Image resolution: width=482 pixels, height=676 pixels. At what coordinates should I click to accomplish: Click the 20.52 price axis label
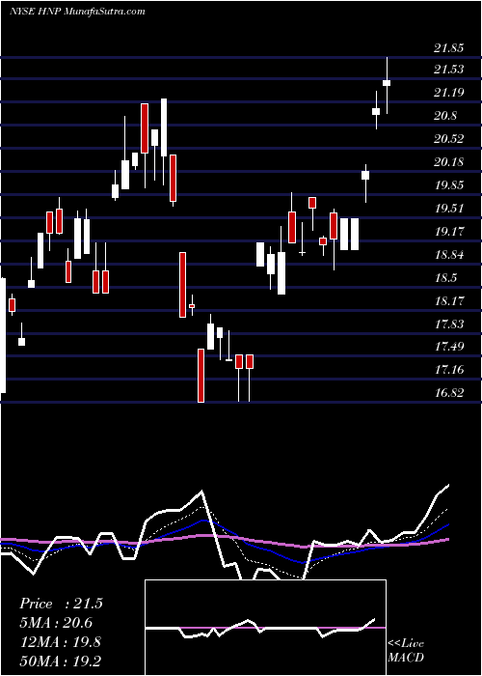(449, 139)
